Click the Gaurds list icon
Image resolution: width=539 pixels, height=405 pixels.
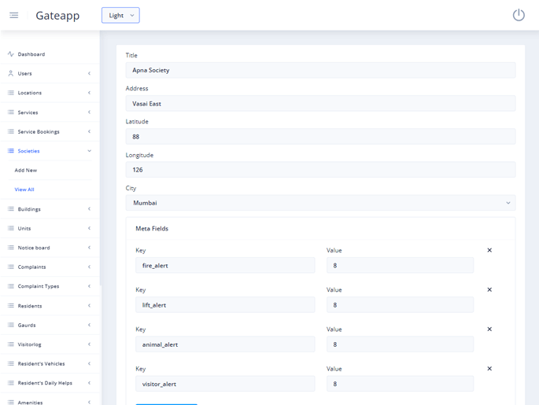(x=11, y=325)
